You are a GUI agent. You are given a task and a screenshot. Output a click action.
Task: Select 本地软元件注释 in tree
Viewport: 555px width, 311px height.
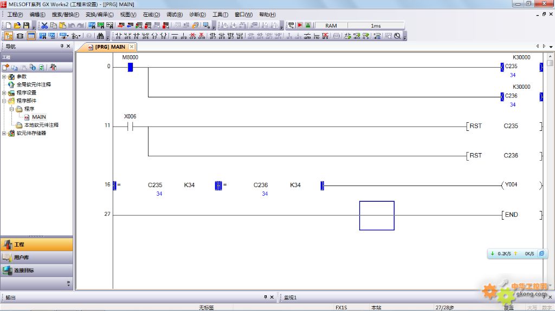click(x=41, y=125)
